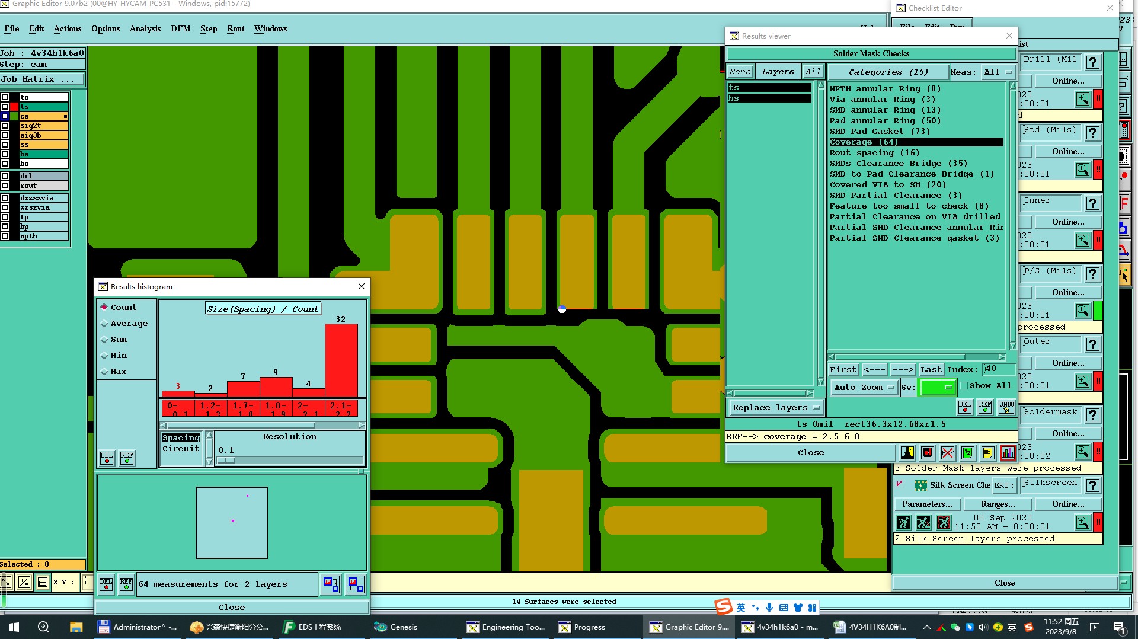Open the Analysis menu
1138x639 pixels.
tap(145, 28)
